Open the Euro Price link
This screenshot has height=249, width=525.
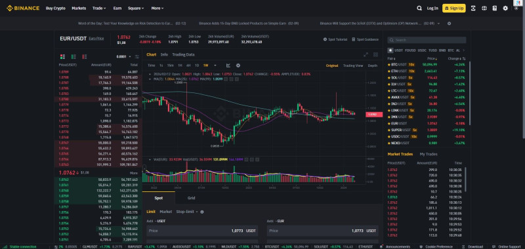point(96,39)
